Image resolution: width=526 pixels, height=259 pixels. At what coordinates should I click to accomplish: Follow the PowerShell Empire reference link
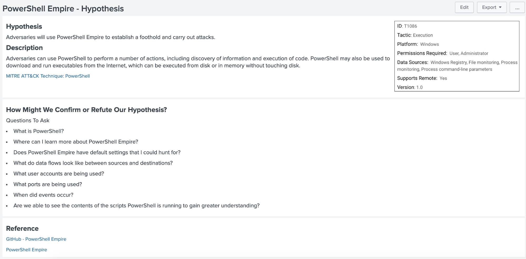point(27,250)
